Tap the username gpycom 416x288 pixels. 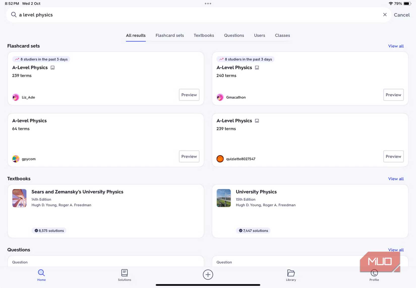point(29,159)
